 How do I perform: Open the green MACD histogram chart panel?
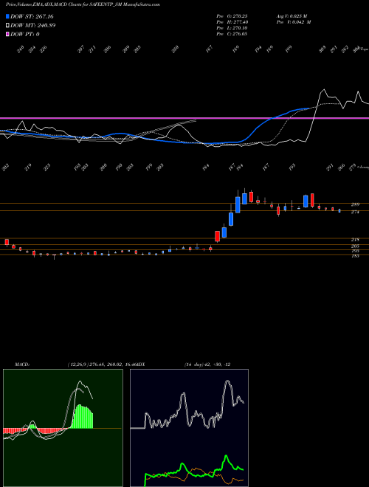pyautogui.click(x=63, y=428)
